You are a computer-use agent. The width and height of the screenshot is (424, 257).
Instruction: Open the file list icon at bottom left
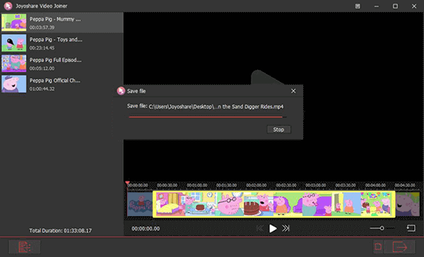(25, 247)
